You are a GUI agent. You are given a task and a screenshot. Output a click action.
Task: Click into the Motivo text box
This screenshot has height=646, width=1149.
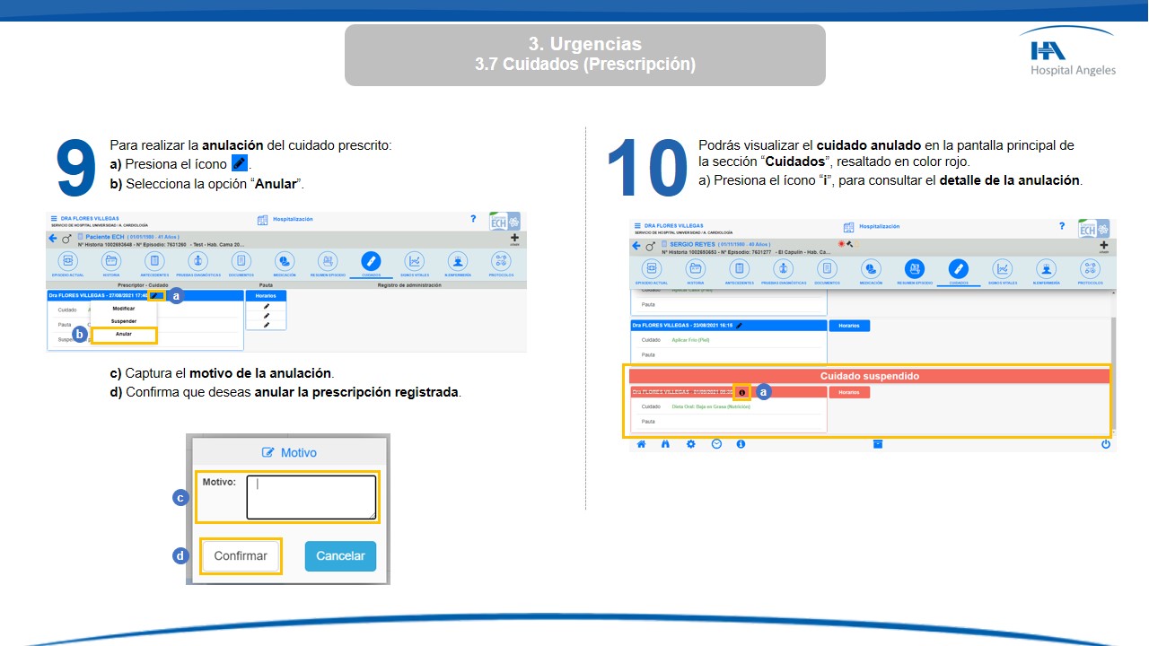[311, 496]
